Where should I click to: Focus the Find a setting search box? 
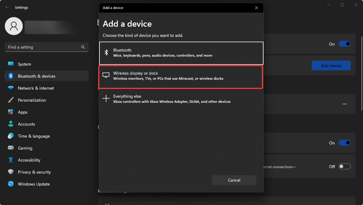[47, 47]
